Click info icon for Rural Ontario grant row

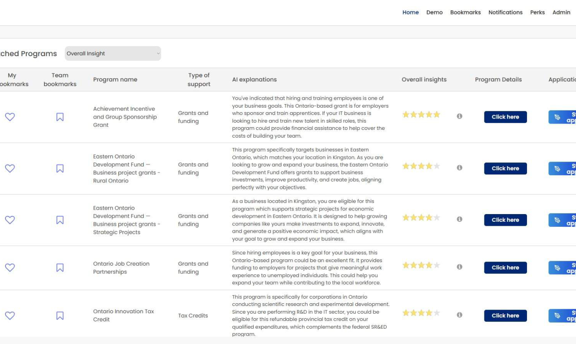pyautogui.click(x=459, y=167)
